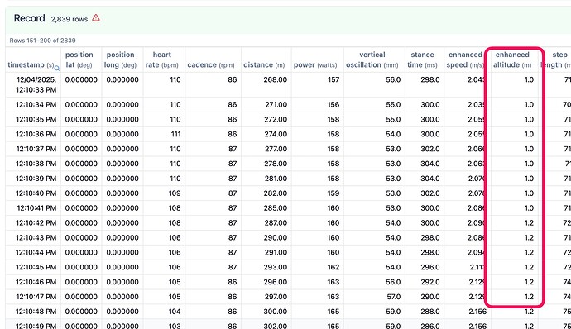Click the distance value 271.00
The width and height of the screenshot is (571, 329).
(276, 104)
